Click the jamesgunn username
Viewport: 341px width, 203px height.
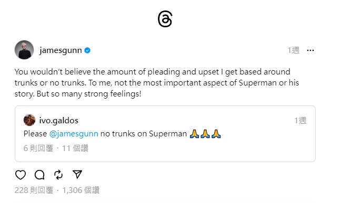point(61,50)
